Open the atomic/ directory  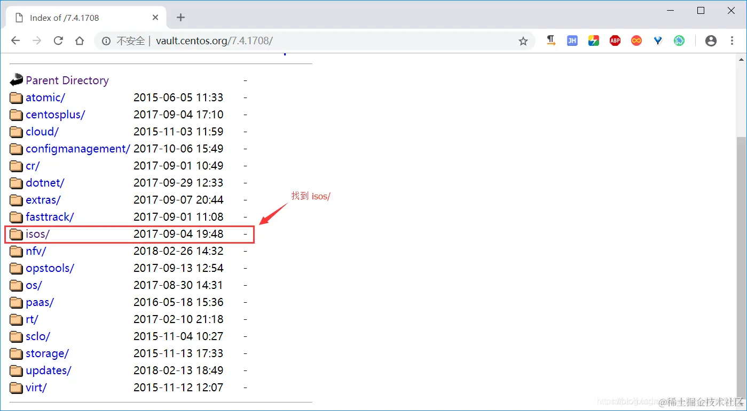(x=45, y=98)
